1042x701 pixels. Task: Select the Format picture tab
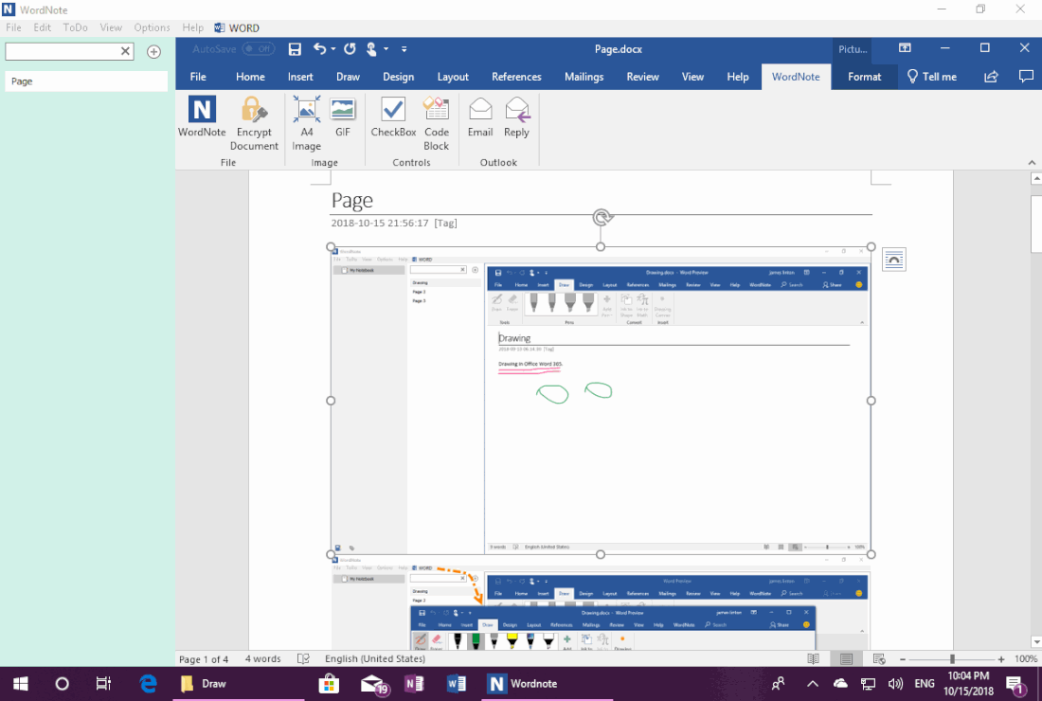point(864,77)
